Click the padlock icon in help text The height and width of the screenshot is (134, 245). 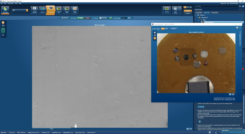200,121
